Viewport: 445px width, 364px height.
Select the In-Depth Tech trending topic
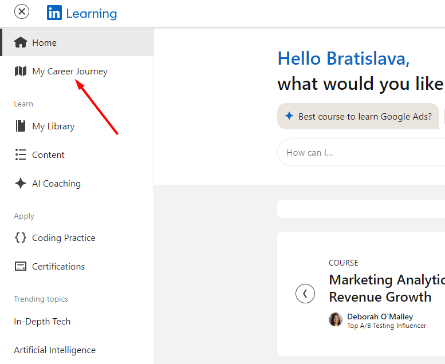click(42, 322)
